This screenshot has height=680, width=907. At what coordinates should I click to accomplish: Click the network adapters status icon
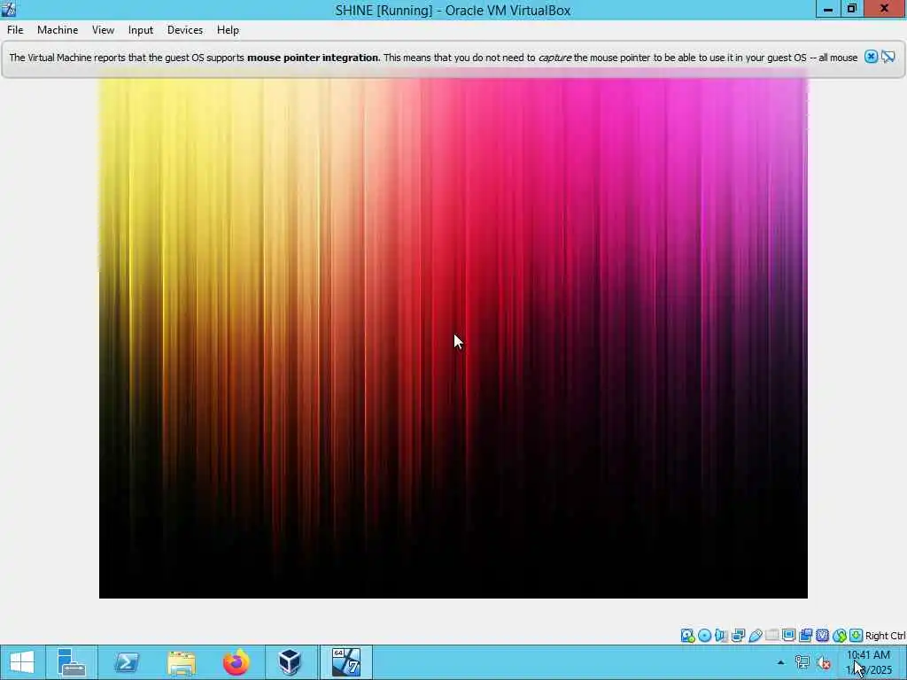coord(738,636)
